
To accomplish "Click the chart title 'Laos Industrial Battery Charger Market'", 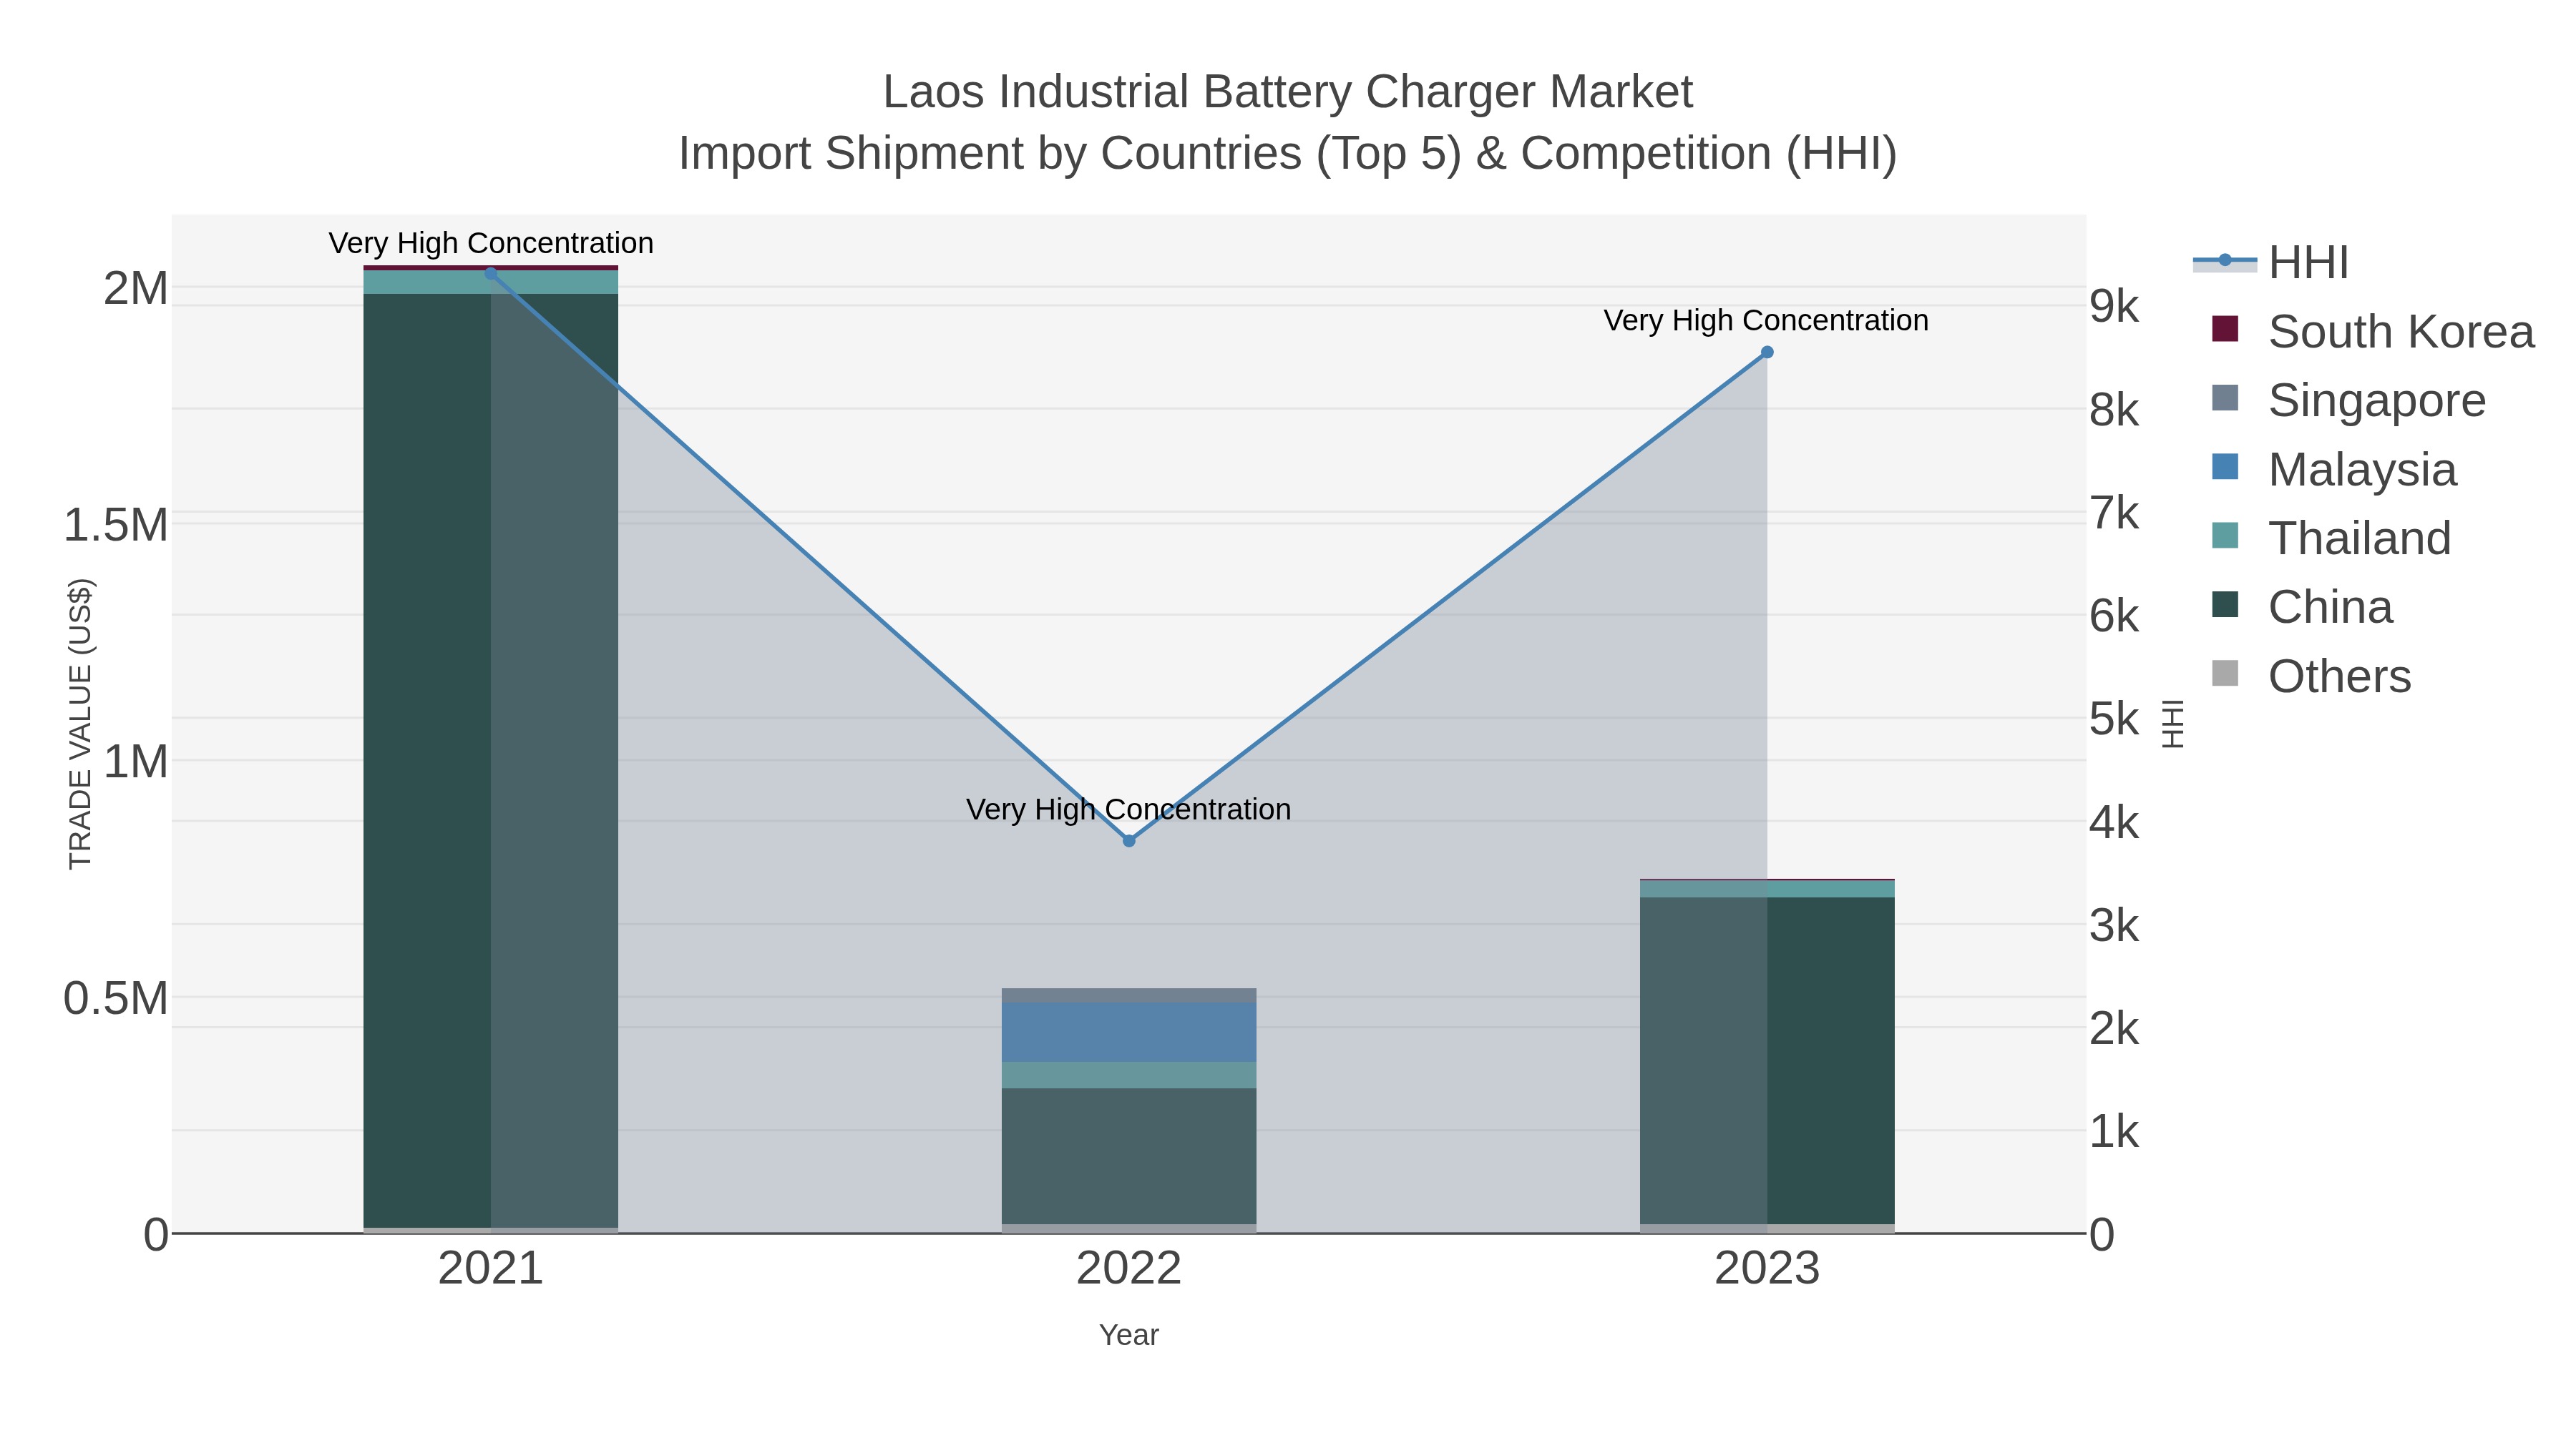I will (1288, 92).
